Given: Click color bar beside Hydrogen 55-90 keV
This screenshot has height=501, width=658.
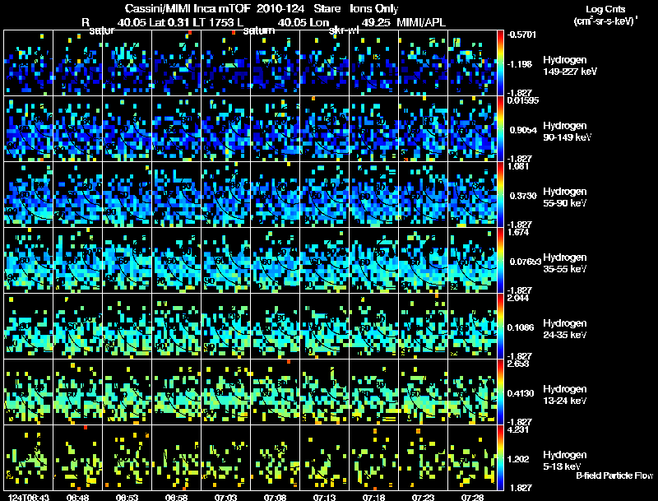Looking at the screenshot, I should click(x=502, y=195).
